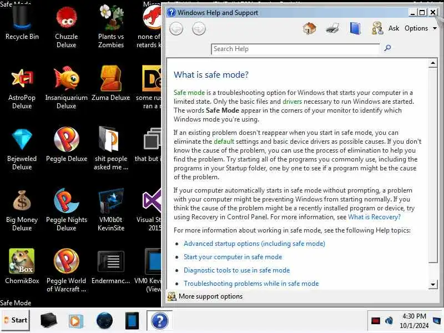Screen dimensions: 444x333
Task: Select the Recycle Bin desktop icon
Action: click(22, 22)
